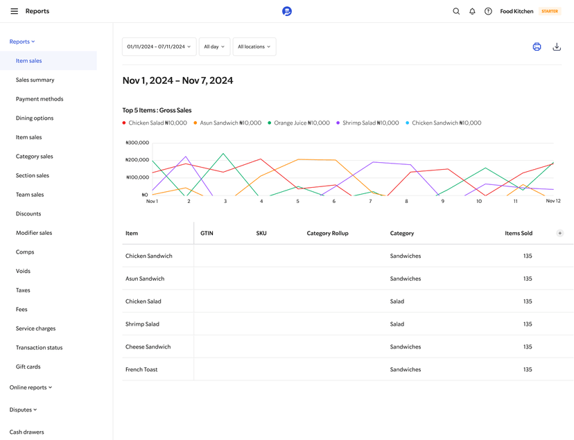Image resolution: width=574 pixels, height=440 pixels.
Task: Open the Voids report
Action: [23, 271]
